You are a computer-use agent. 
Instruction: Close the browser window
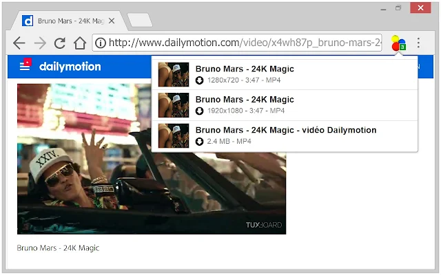[420, 8]
